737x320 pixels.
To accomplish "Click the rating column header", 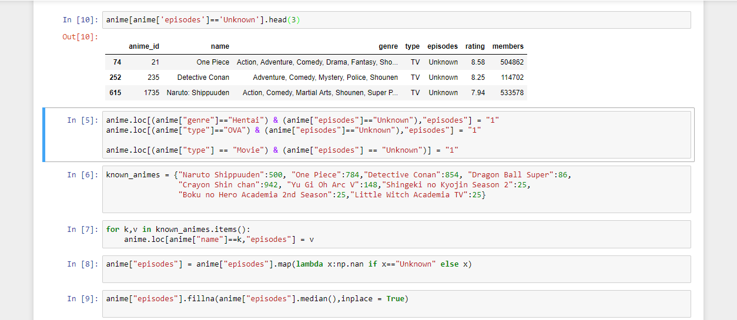I will click(475, 46).
